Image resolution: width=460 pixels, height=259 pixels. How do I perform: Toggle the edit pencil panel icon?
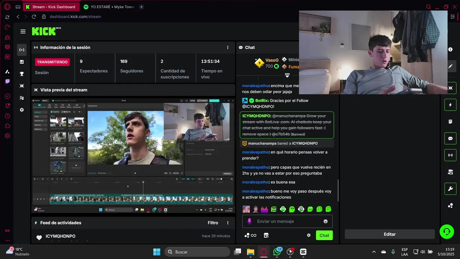click(x=450, y=66)
